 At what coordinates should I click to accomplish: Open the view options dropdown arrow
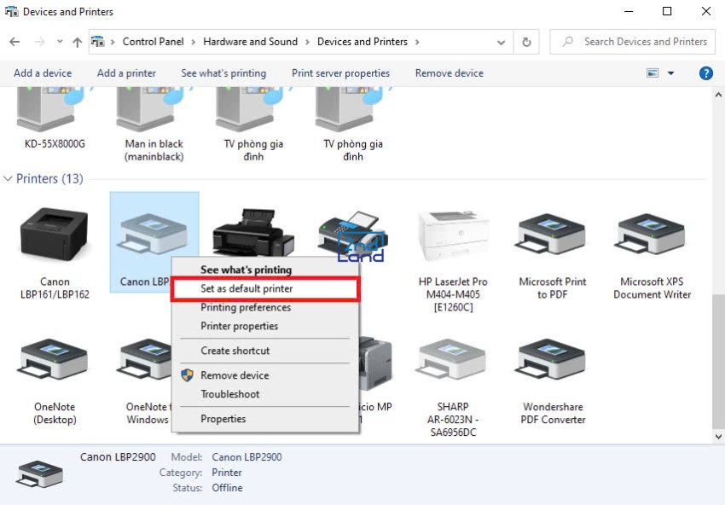[x=671, y=73]
